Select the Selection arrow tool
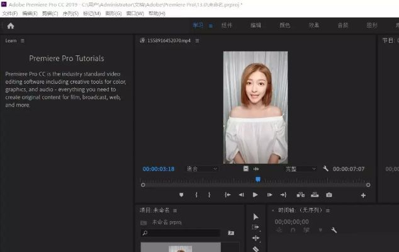Viewport: 399px width, 252px height. 256,217
